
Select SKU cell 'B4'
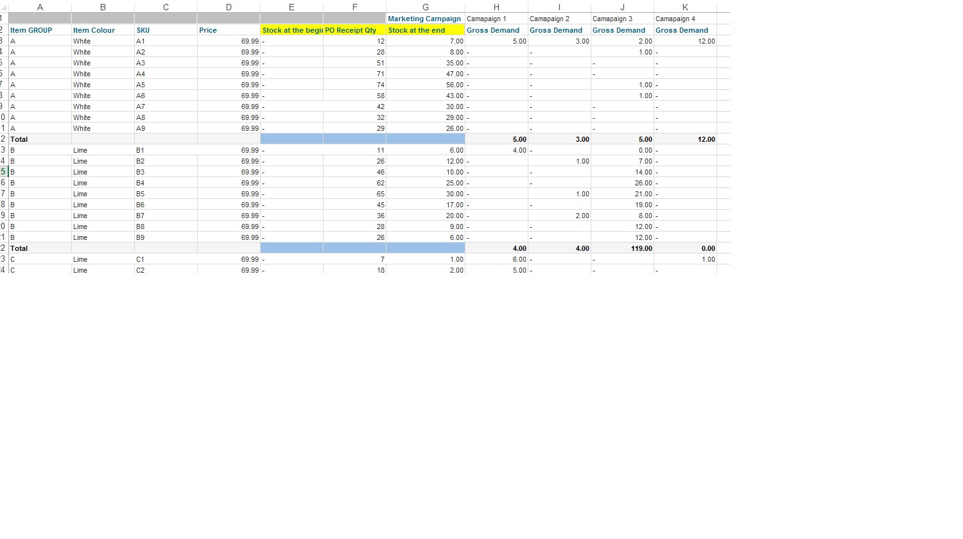[x=166, y=183]
